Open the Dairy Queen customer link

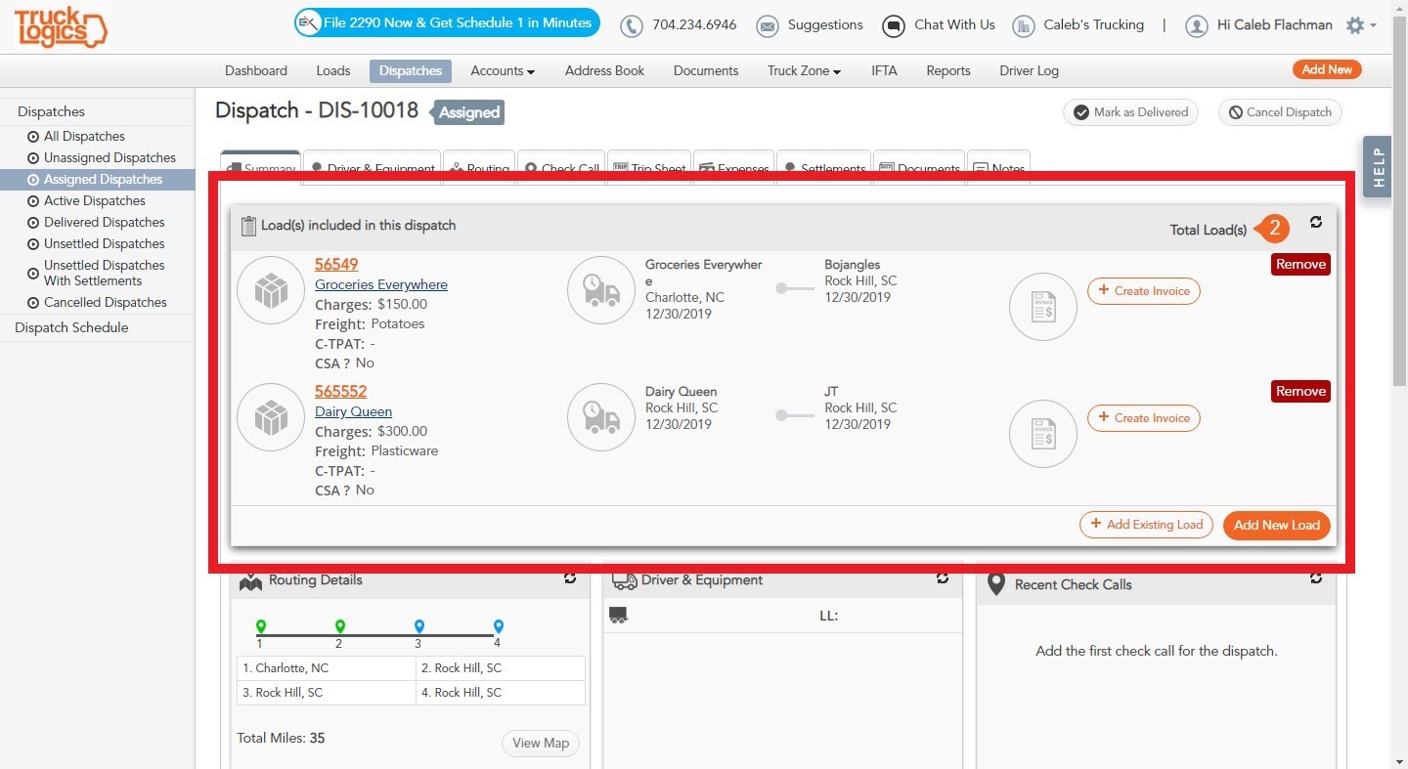353,411
